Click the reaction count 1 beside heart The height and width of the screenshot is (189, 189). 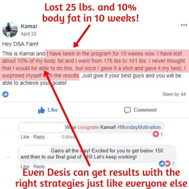(x=161, y=134)
